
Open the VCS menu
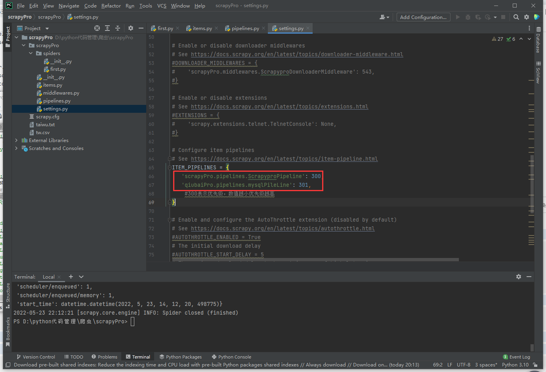(x=162, y=6)
